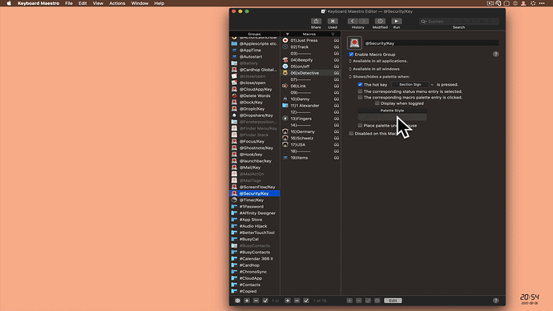
Task: Go back in History
Action: tap(353, 21)
